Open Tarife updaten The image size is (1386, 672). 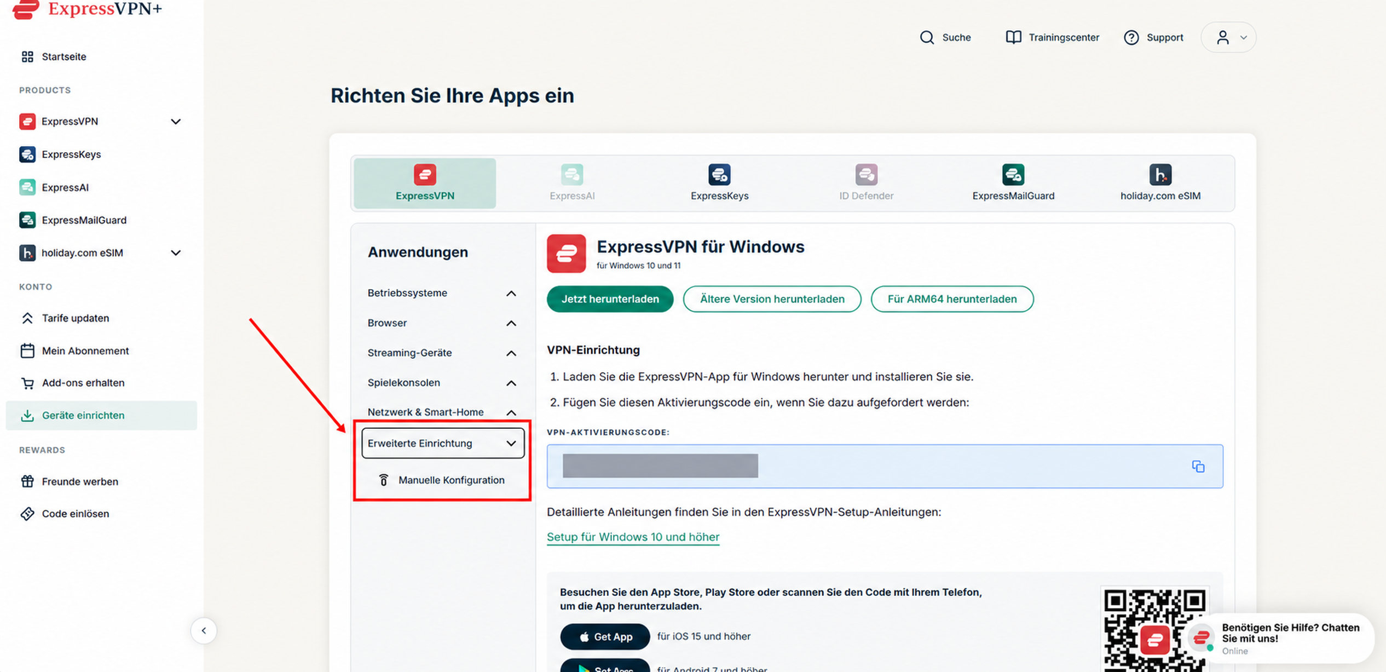click(75, 318)
